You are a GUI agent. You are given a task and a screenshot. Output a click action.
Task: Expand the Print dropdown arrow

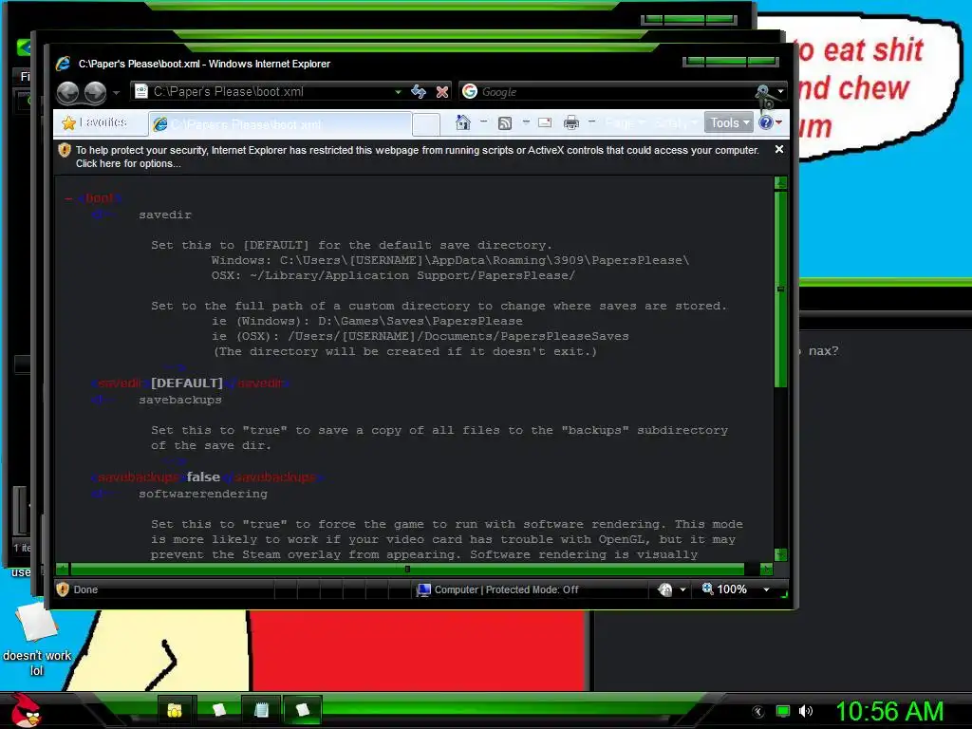click(591, 122)
